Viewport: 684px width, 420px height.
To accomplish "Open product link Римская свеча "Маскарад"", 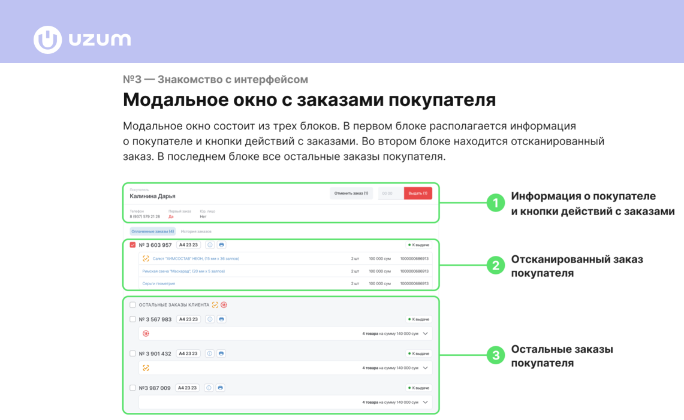I will (183, 271).
